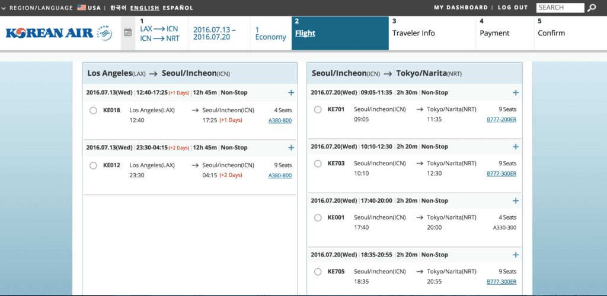Expand details for 18:35-20:55 flight
The width and height of the screenshot is (607, 296).
(516, 255)
